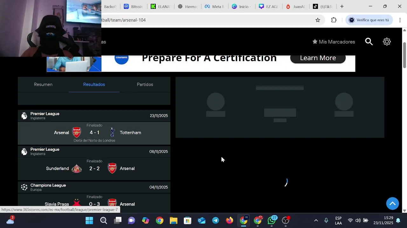Switch to the Bitcoin tab
Viewport: 407px width, 228px height.
(133, 6)
